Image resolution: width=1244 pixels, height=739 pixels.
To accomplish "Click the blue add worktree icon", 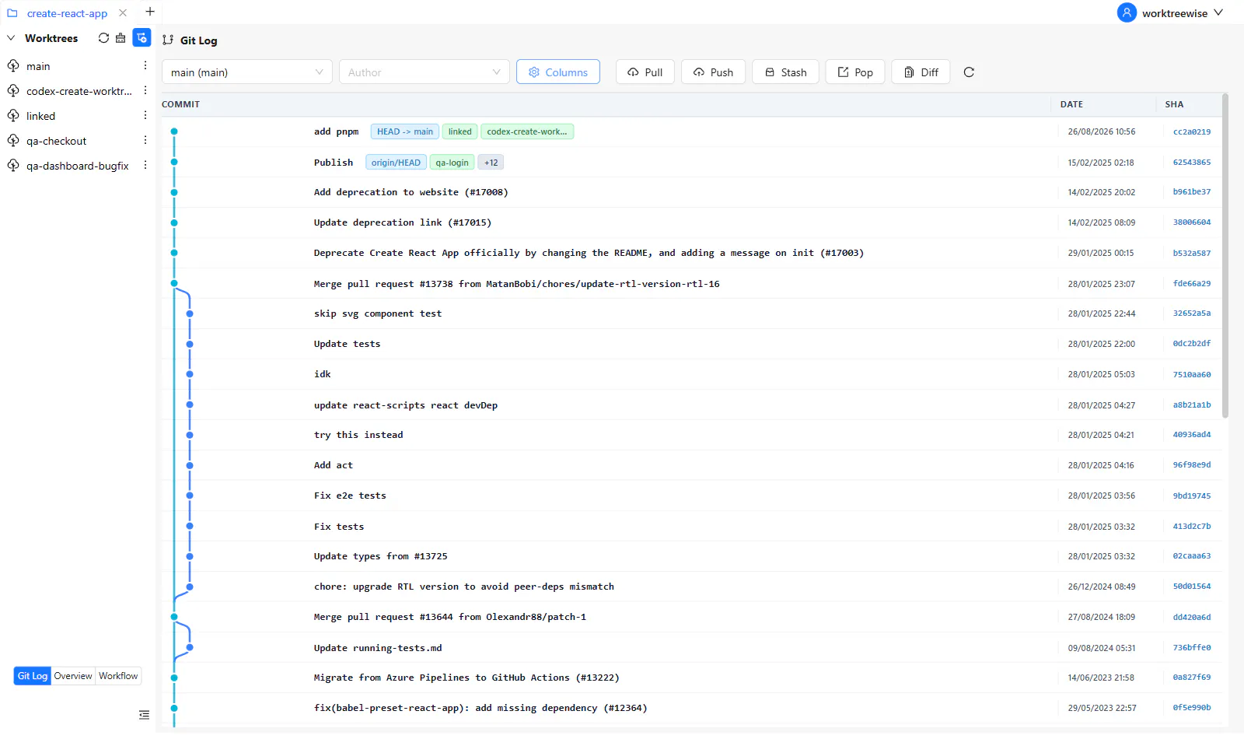I will [x=142, y=38].
